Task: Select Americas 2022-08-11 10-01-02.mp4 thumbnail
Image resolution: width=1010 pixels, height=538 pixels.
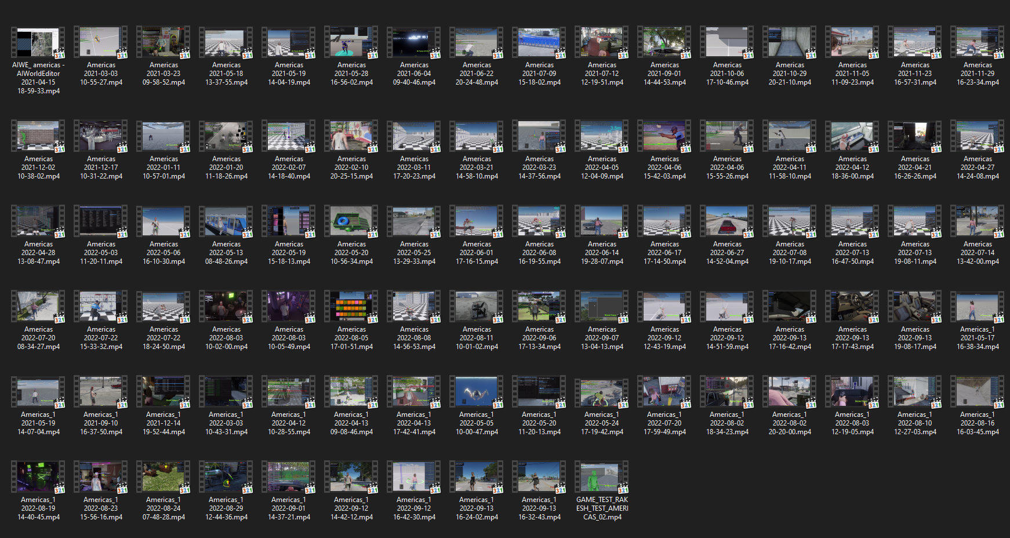Action: (477, 307)
